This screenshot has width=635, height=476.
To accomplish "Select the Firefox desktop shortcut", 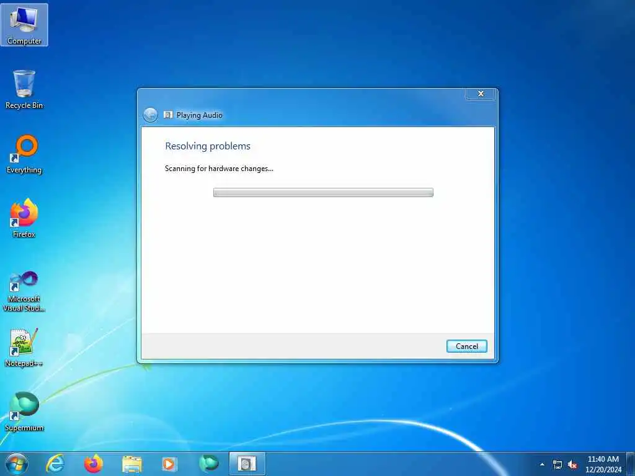I will pyautogui.click(x=24, y=218).
